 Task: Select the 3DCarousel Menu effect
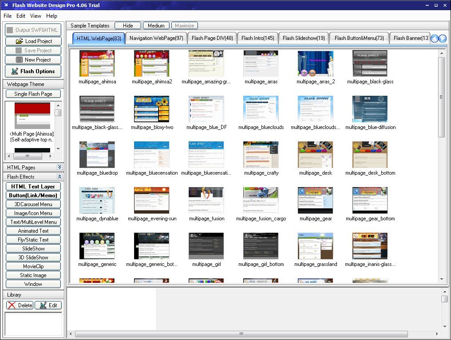(33, 204)
